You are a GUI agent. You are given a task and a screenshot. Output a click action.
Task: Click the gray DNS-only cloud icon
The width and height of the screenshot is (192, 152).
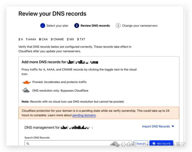[26, 90]
